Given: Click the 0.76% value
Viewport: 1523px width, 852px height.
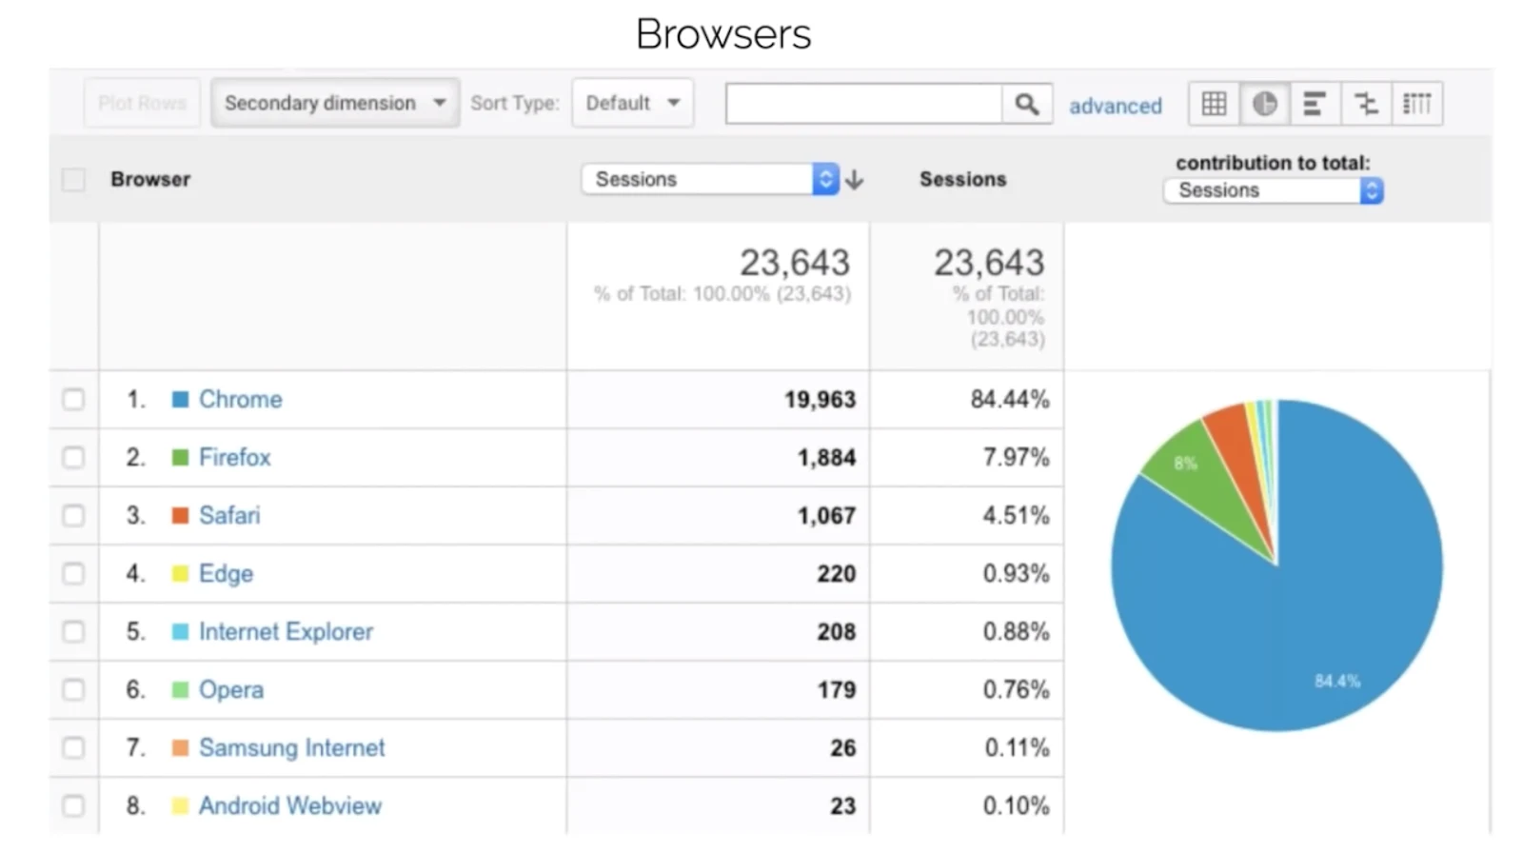Looking at the screenshot, I should [x=1016, y=689].
